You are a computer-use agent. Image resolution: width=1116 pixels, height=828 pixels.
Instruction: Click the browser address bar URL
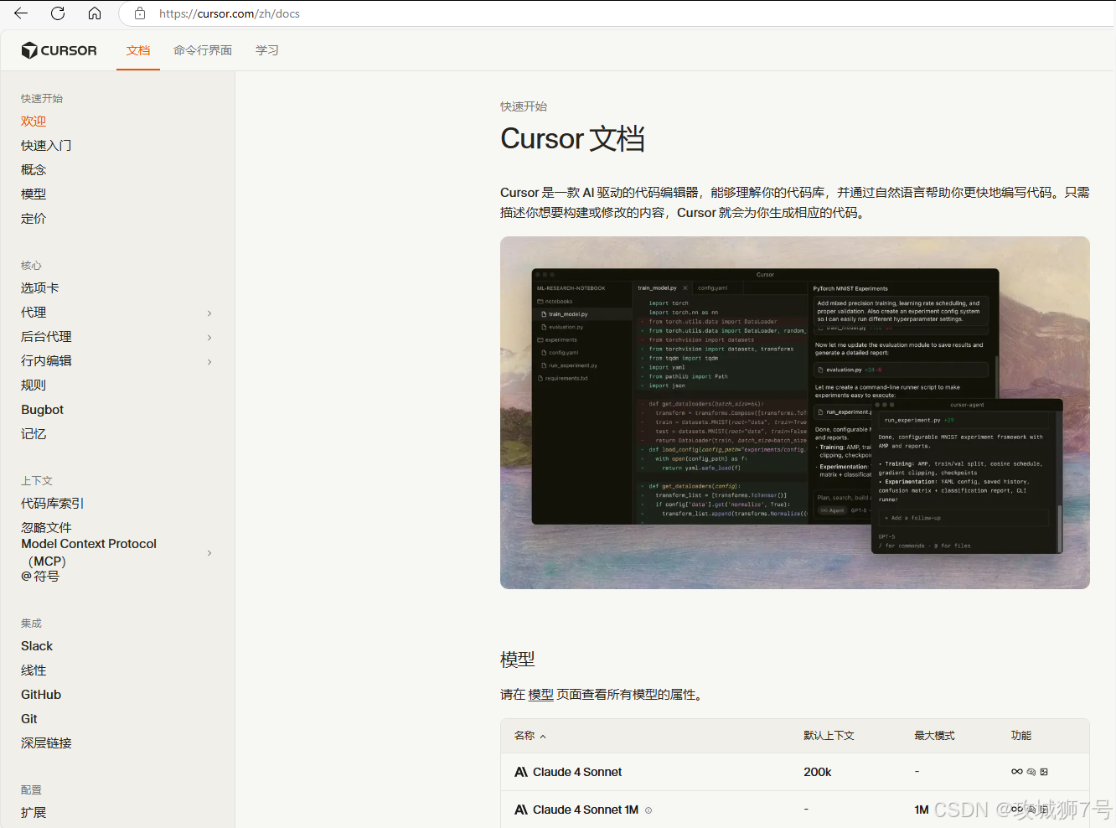click(230, 13)
